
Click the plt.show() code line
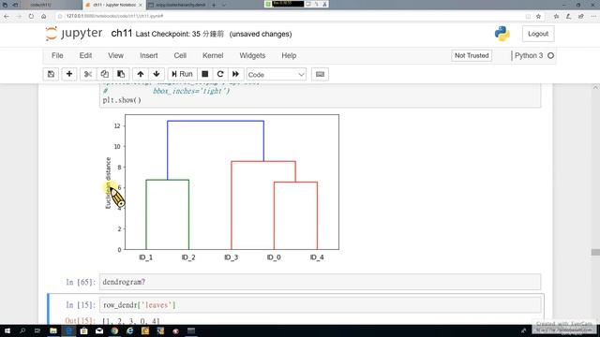pyautogui.click(x=122, y=100)
